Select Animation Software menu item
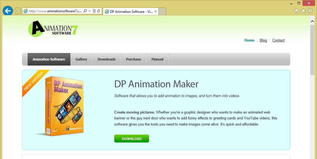The height and width of the screenshot is (159, 317). tap(49, 59)
